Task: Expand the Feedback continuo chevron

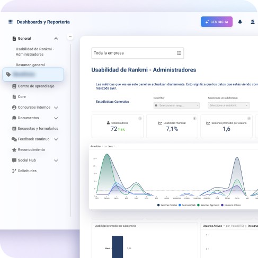Action: pyautogui.click(x=56, y=139)
